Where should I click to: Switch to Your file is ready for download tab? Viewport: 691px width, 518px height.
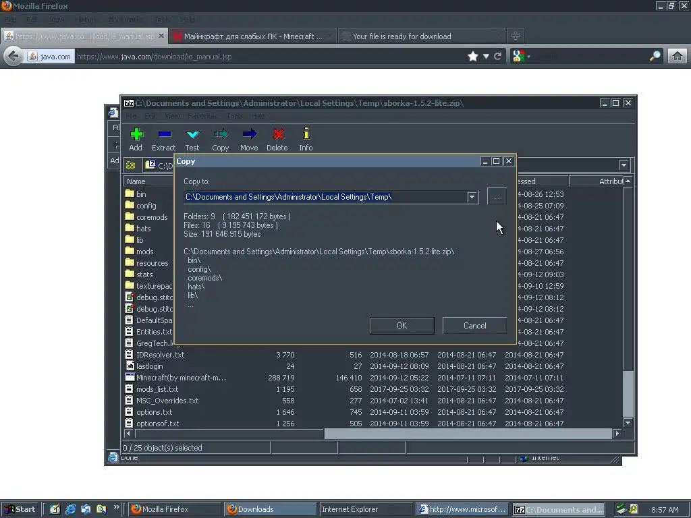pos(421,36)
